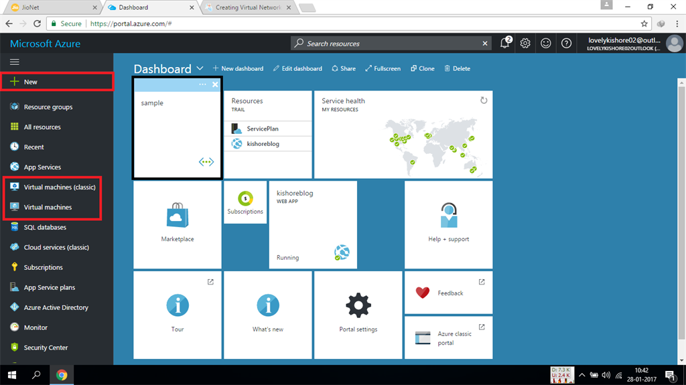This screenshot has width=686, height=385.
Task: Click New dashboard button
Action: point(238,69)
